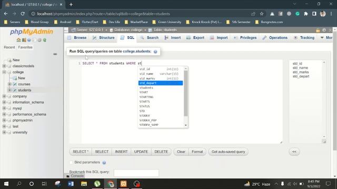Go back in the browser
Image resolution: width=337 pixels, height=189 pixels.
[6, 14]
